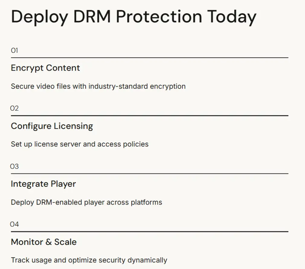Click the divider line above Configure Licensing

tap(149, 116)
